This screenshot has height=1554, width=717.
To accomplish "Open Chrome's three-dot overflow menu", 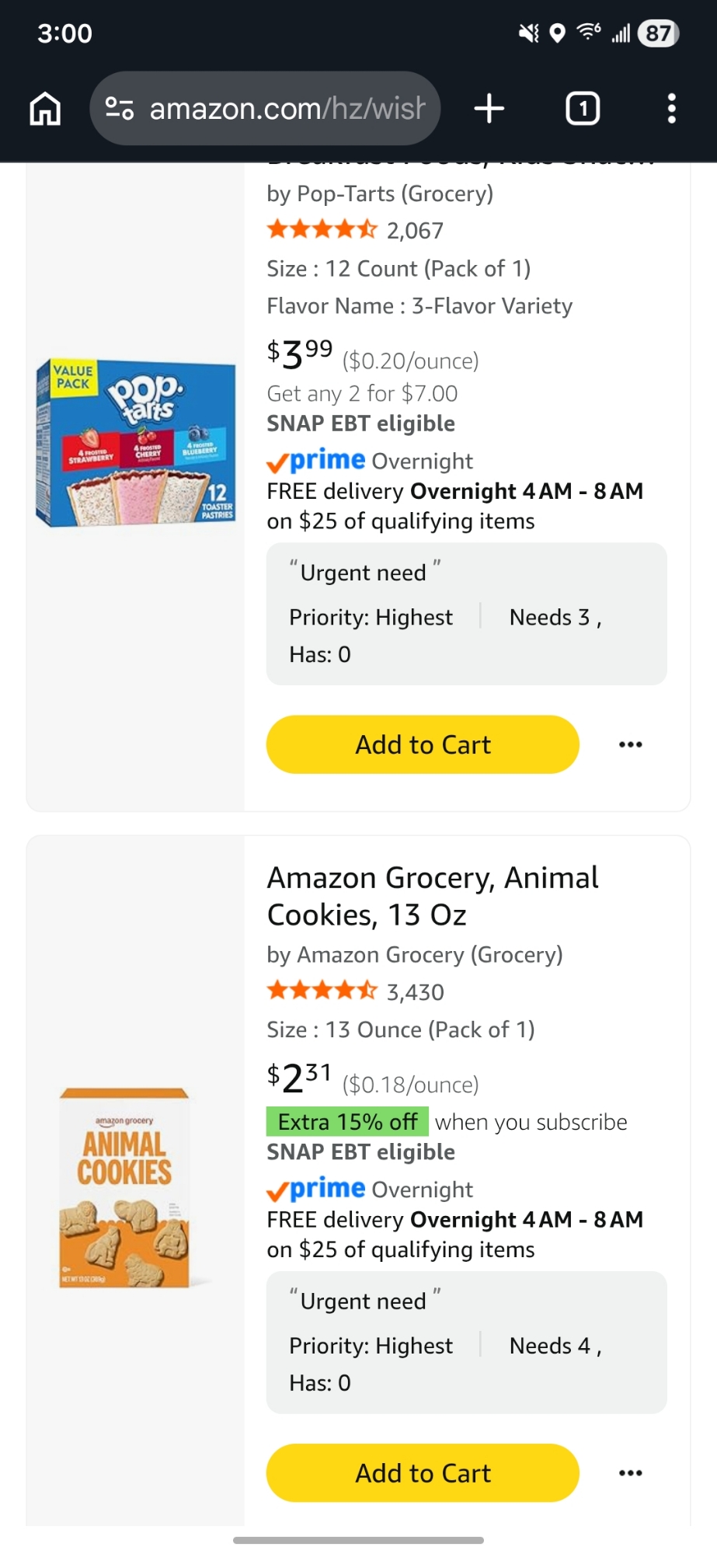I will [x=672, y=109].
